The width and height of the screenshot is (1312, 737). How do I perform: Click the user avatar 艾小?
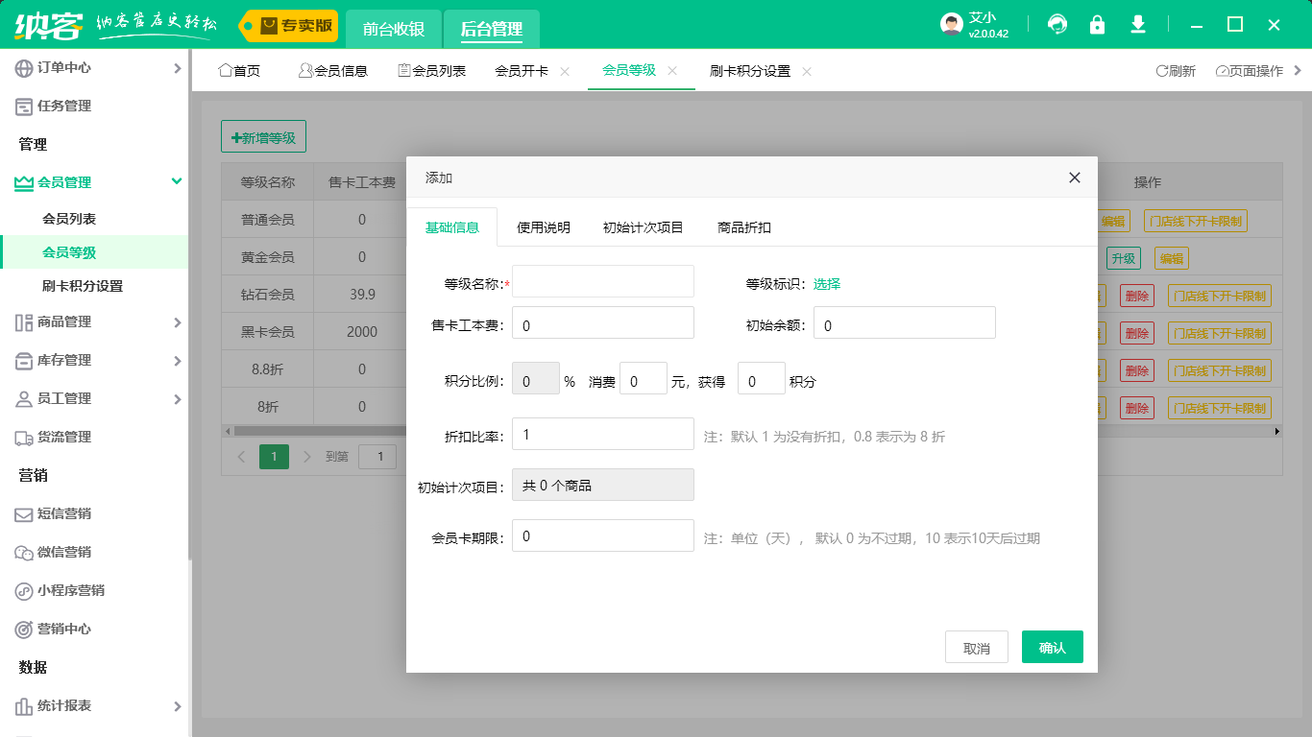(952, 25)
